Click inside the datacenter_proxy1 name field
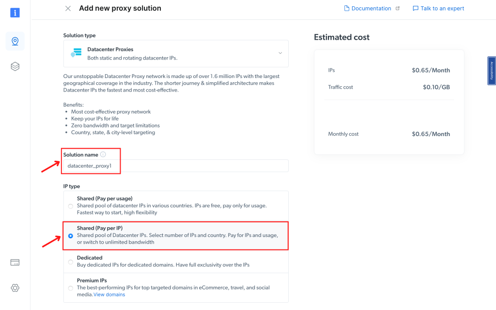Viewport: 496px width, 310px height. tap(145, 165)
